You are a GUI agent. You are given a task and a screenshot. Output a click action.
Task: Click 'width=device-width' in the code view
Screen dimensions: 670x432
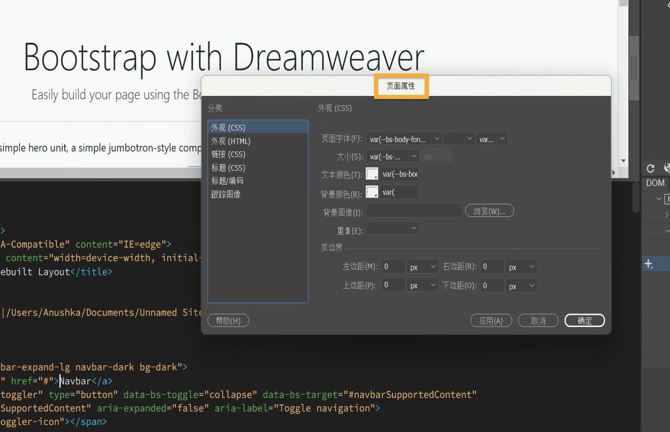click(102, 258)
